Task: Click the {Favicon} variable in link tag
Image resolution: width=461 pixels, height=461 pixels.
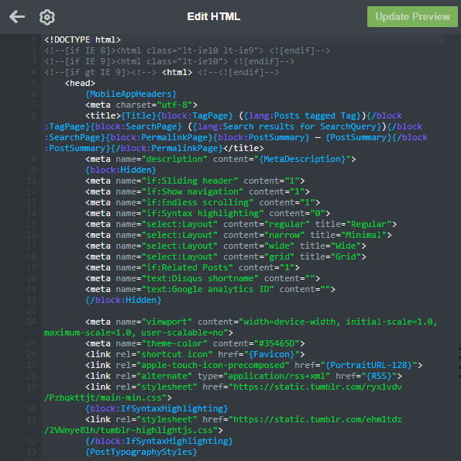Action: [x=272, y=354]
